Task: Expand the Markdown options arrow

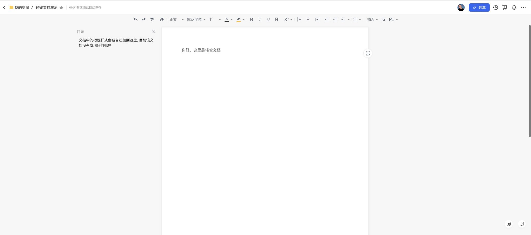Action: pos(397,19)
